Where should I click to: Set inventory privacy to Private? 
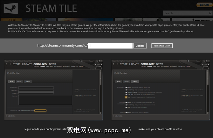pyautogui.click(x=126, y=113)
